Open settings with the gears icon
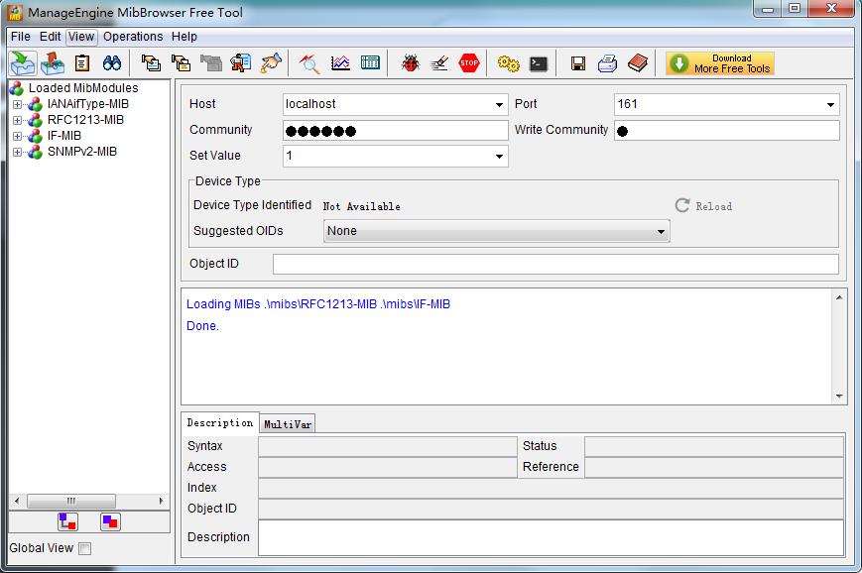The height and width of the screenshot is (573, 862). tap(509, 63)
